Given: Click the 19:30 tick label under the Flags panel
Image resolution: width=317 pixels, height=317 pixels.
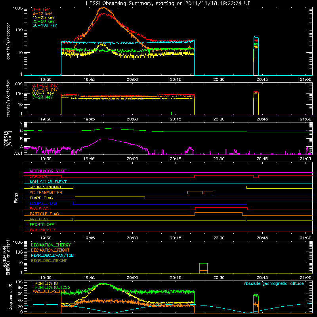Looking at the screenshot, I should coord(46,238).
